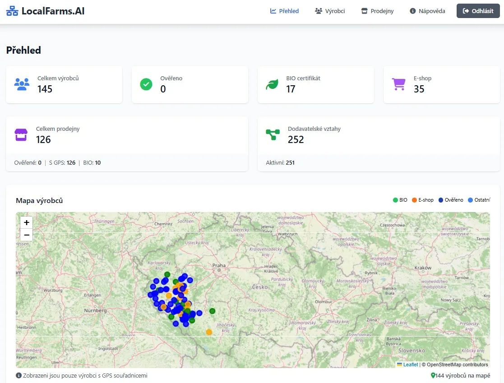Click the green checkmark icon in Ověřeno card

[146, 84]
